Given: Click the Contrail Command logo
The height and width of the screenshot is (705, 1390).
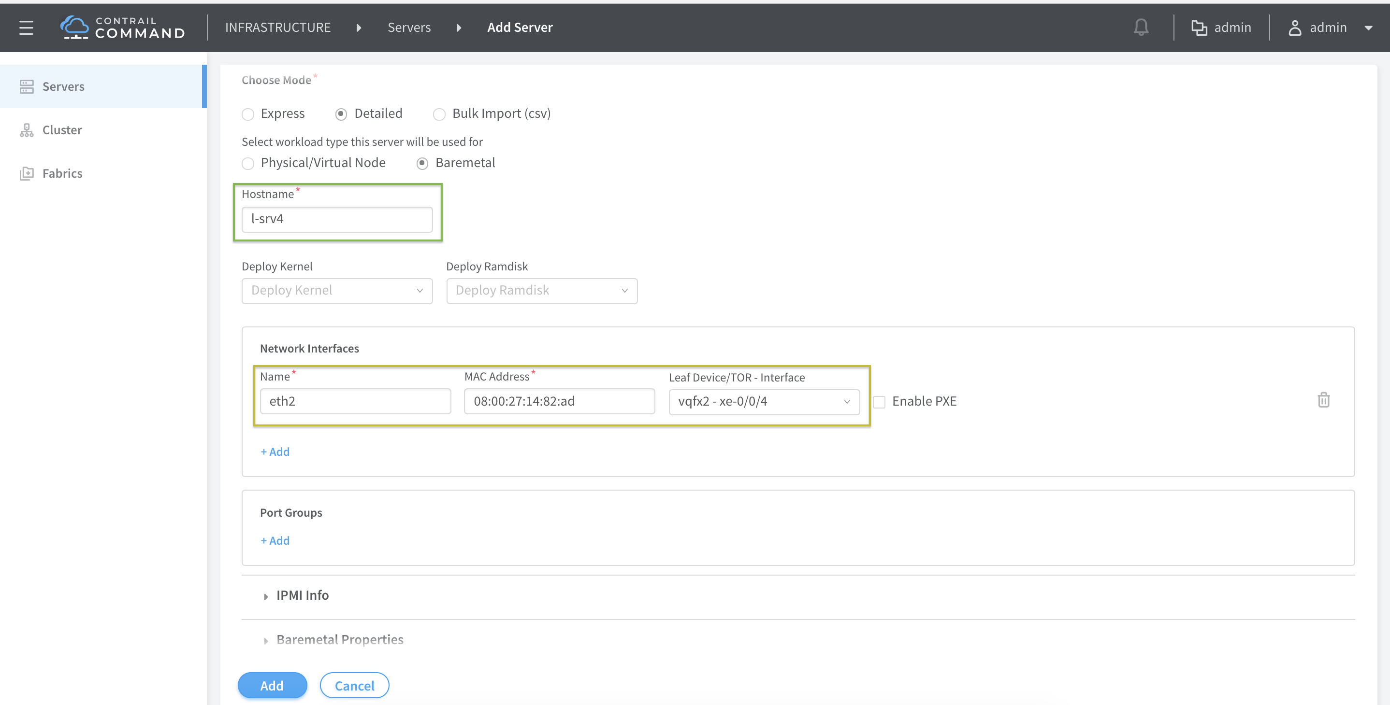Looking at the screenshot, I should pos(122,28).
